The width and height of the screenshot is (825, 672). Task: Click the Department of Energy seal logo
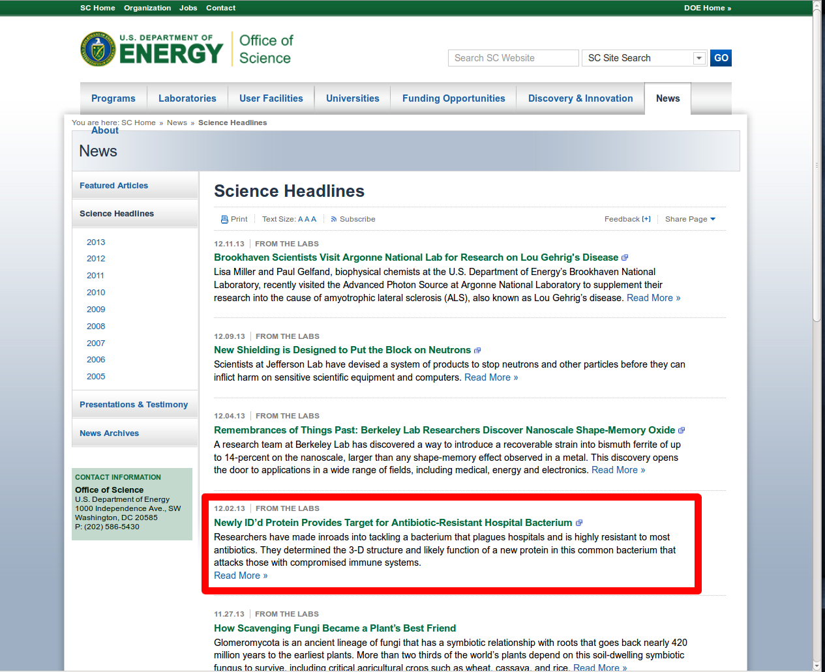98,50
